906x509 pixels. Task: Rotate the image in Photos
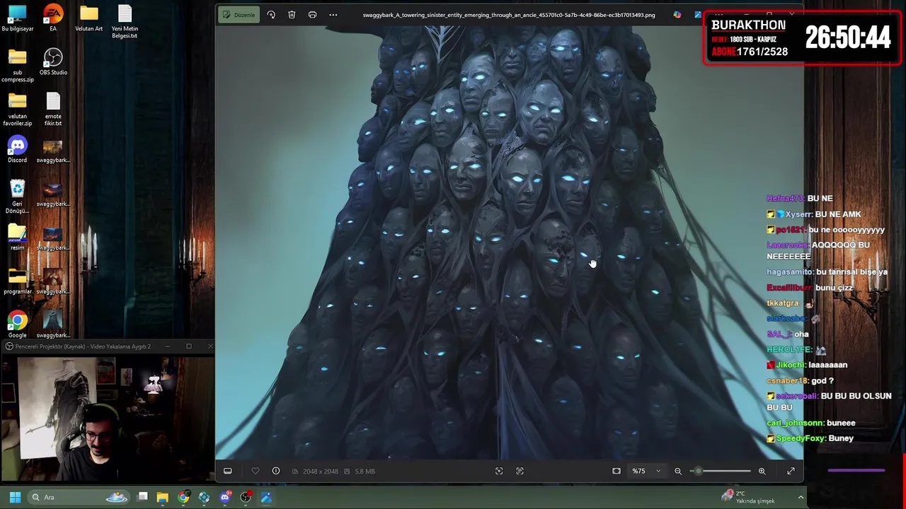coord(271,15)
